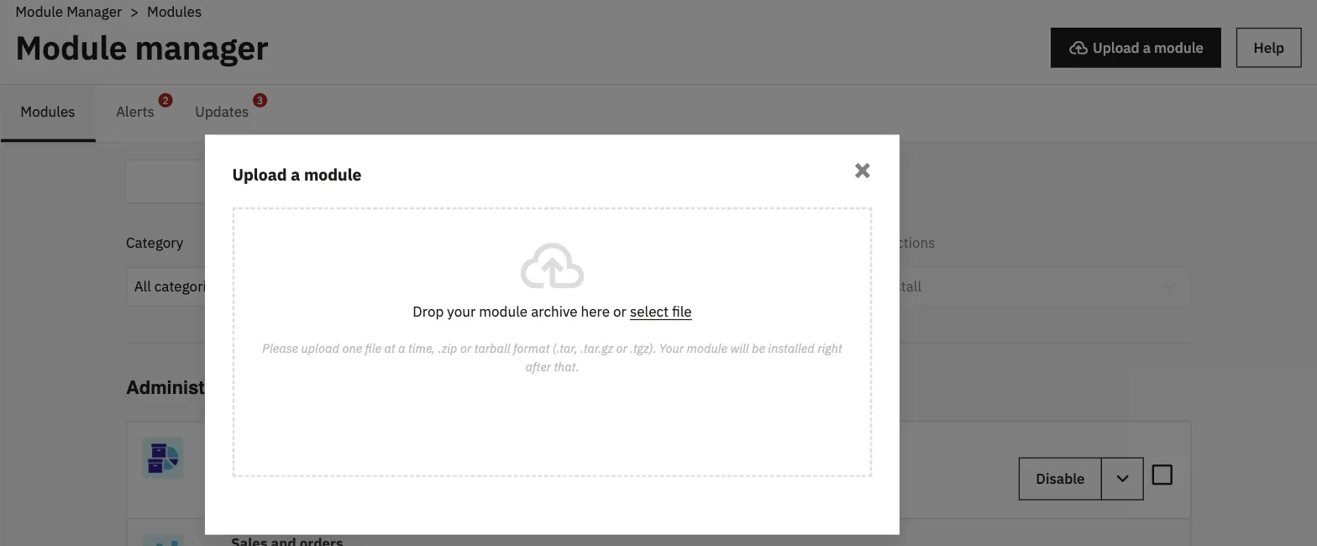Click the 'Module manager' page heading
The width and height of the screenshot is (1317, 546).
(142, 48)
